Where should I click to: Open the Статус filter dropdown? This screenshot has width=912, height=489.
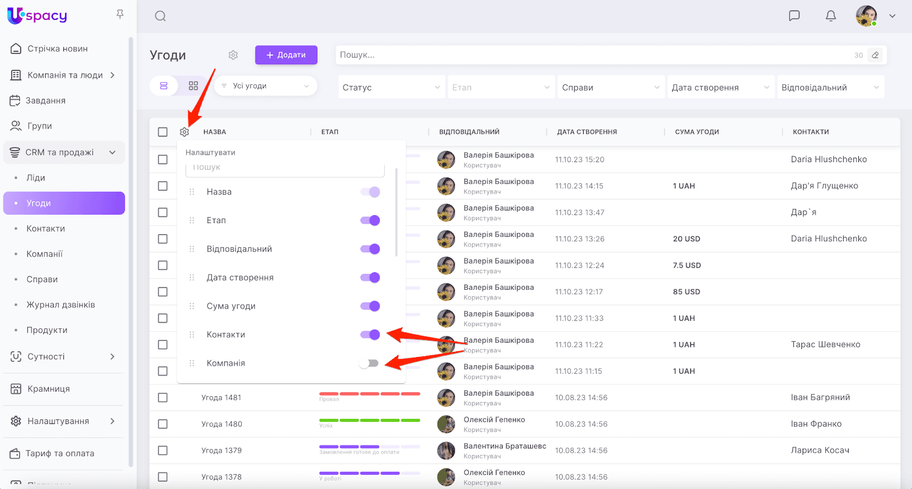tap(391, 88)
